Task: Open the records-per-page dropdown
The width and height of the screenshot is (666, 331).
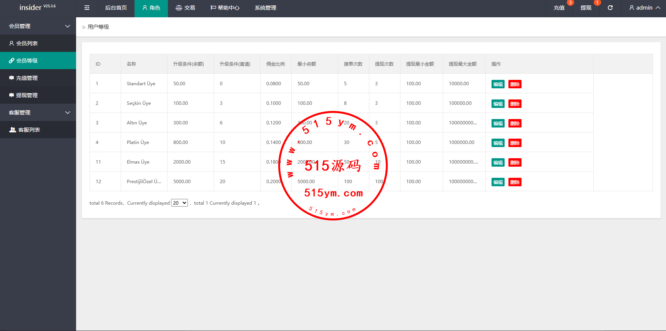Action: (x=179, y=203)
